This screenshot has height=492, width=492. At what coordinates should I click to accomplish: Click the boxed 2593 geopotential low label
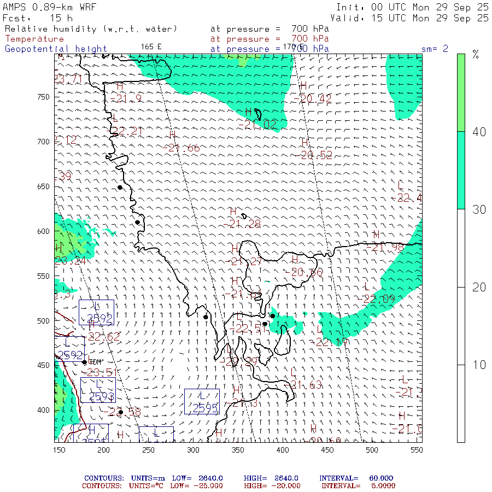98,390
